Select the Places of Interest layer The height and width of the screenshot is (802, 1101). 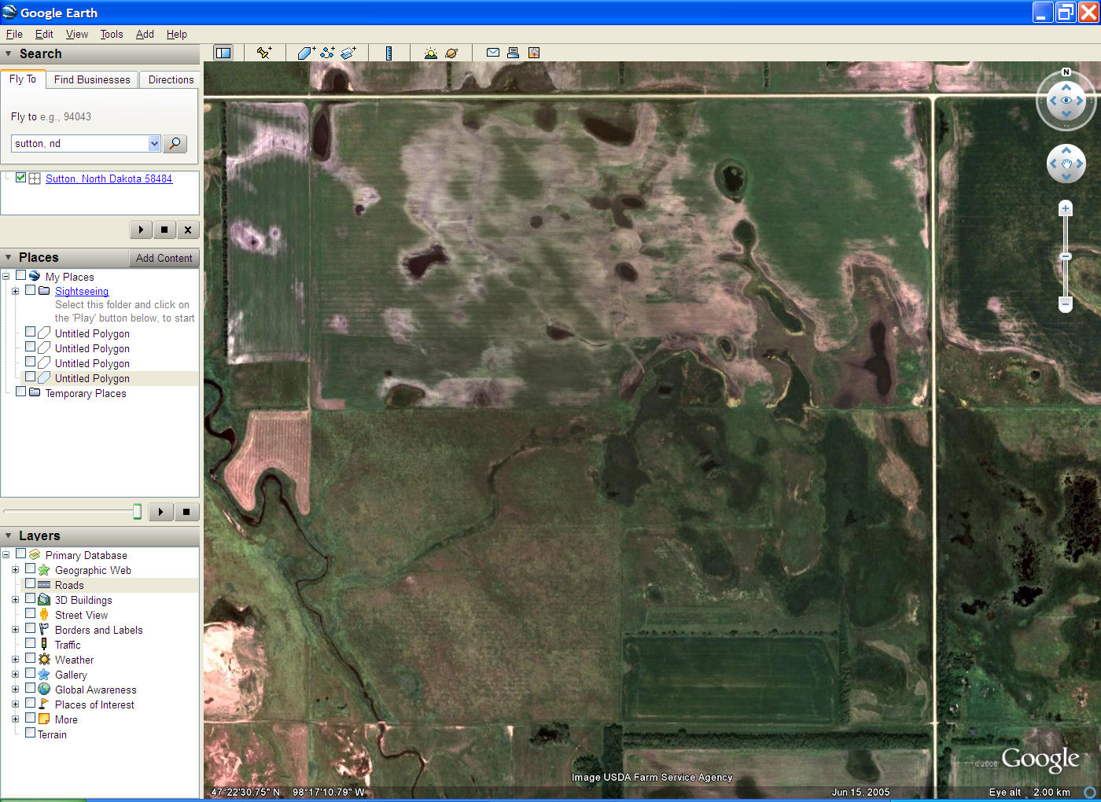point(94,705)
